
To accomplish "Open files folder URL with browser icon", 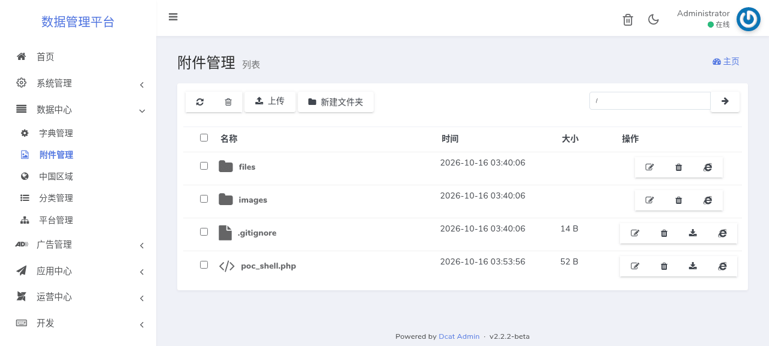I will tap(708, 167).
